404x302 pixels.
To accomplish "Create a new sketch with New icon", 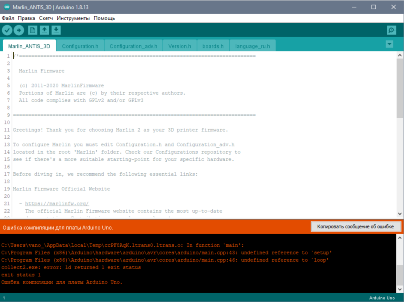I will pyautogui.click(x=33, y=30).
